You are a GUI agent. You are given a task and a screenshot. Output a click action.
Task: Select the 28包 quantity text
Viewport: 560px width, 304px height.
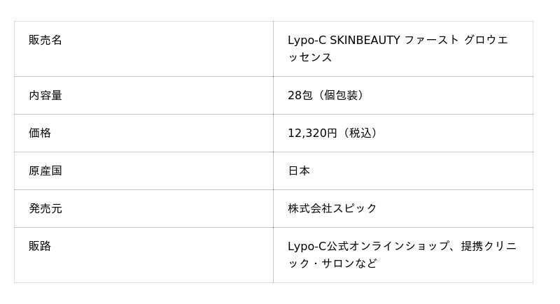click(x=300, y=95)
